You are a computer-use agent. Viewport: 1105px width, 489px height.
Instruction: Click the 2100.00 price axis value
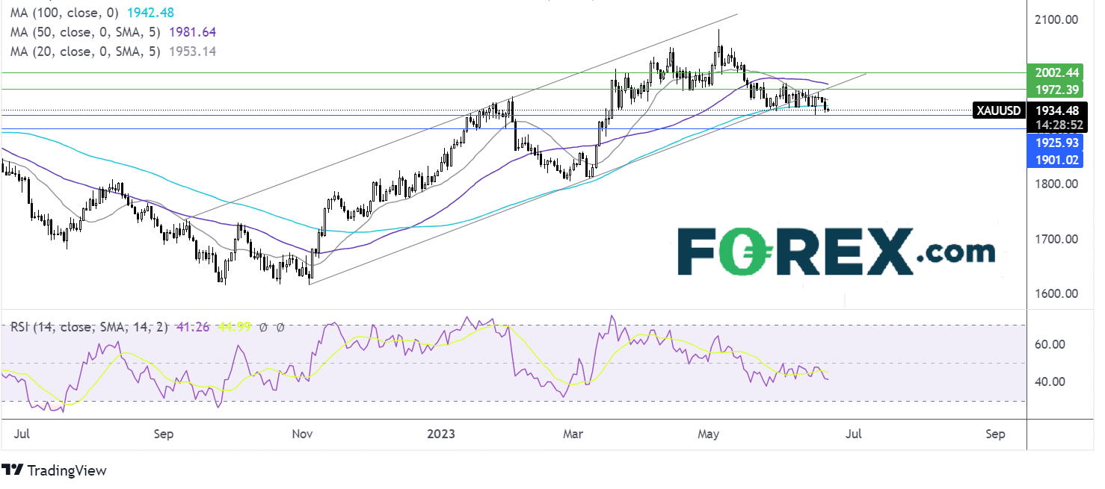pyautogui.click(x=1056, y=19)
